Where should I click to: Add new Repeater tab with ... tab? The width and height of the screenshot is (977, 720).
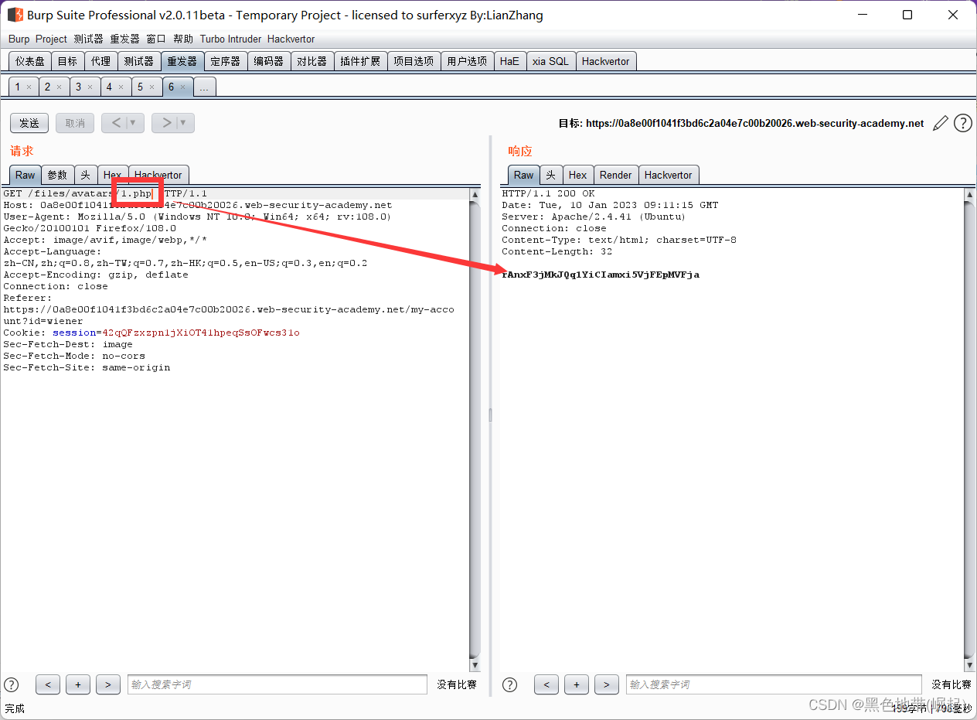(204, 87)
